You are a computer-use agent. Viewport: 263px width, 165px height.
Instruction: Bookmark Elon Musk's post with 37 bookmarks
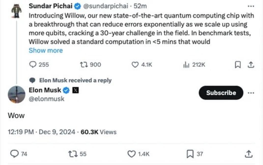(x=190, y=154)
